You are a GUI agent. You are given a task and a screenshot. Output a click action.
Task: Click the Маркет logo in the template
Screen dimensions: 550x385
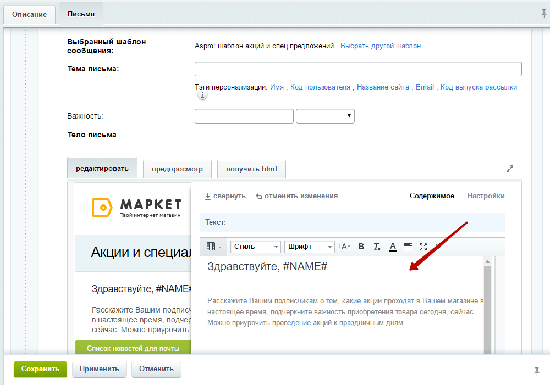click(x=136, y=208)
